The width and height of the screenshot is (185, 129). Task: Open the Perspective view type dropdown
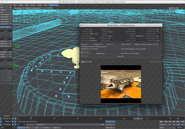pyautogui.click(x=19, y=8)
